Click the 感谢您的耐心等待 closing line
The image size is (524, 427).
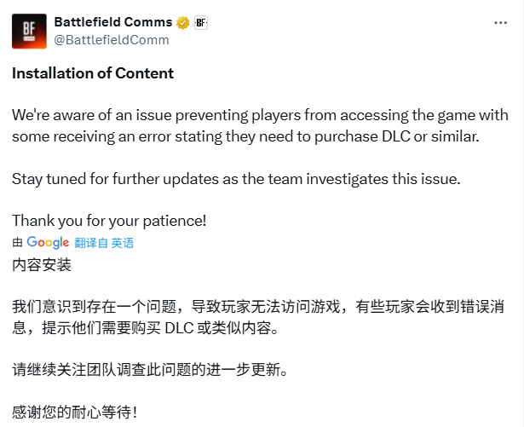pos(74,412)
